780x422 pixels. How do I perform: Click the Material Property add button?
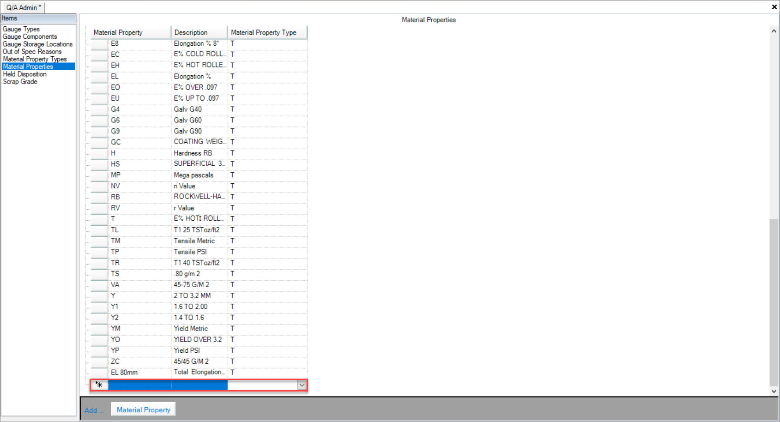click(143, 410)
